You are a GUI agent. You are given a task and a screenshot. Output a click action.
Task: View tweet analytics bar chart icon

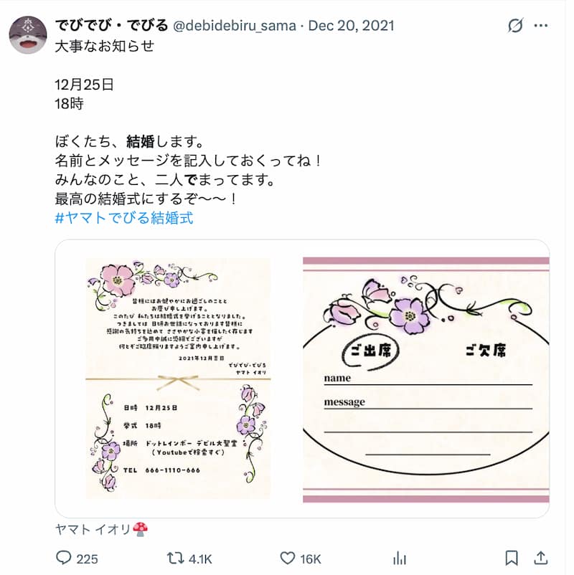[x=400, y=559]
